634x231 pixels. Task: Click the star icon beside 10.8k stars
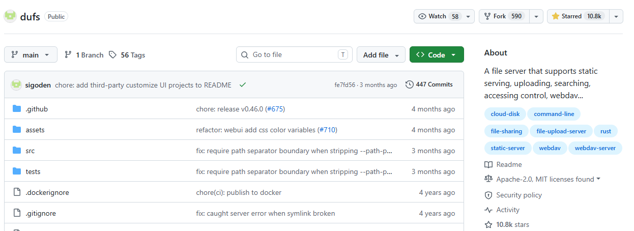coord(488,224)
